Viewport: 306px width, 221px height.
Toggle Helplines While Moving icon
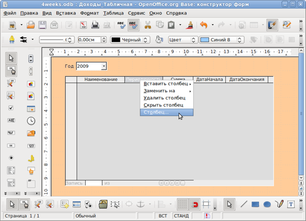coord(206,205)
